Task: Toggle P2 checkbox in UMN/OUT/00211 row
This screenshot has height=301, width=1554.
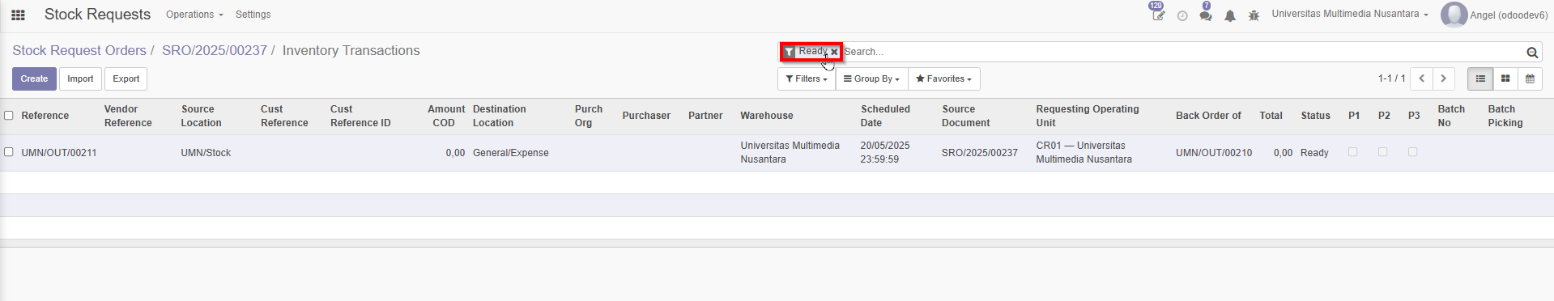Action: point(1382,152)
